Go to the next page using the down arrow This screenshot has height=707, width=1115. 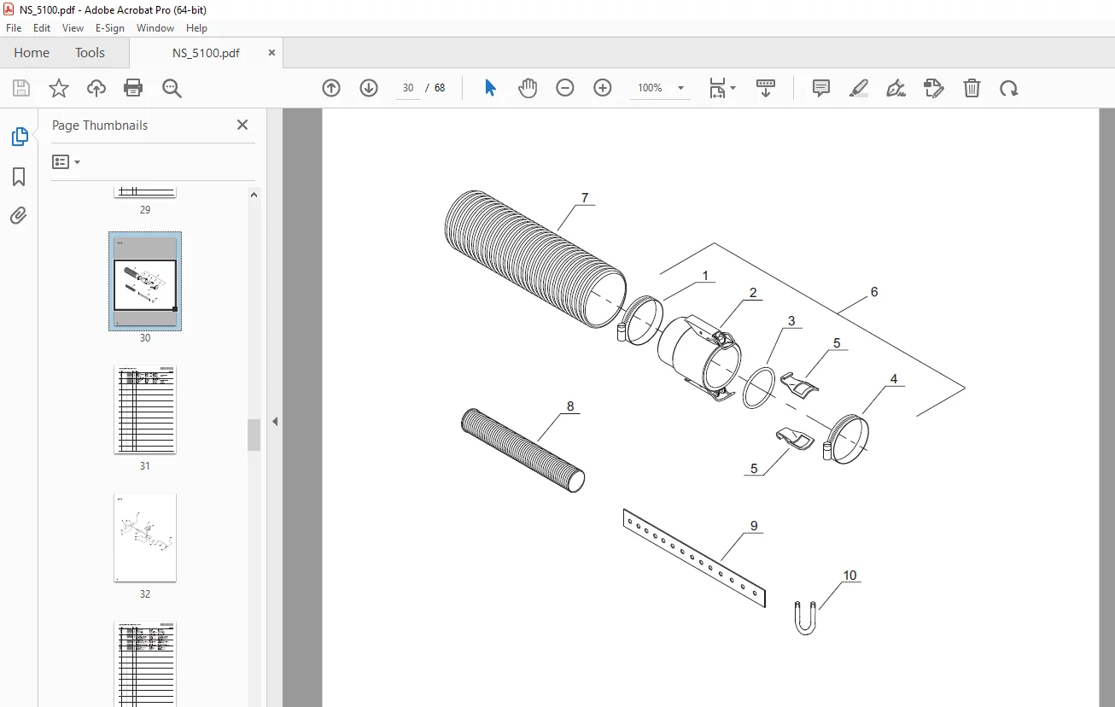click(369, 88)
